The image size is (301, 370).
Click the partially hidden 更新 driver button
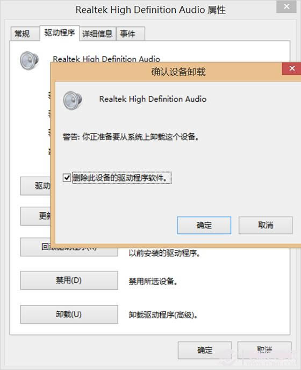tap(35, 216)
